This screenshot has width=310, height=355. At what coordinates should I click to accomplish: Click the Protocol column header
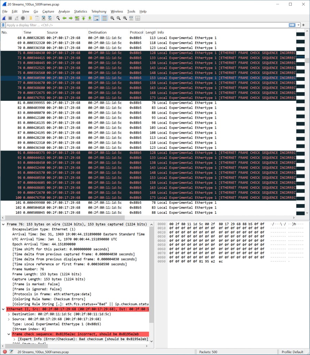tap(136, 32)
